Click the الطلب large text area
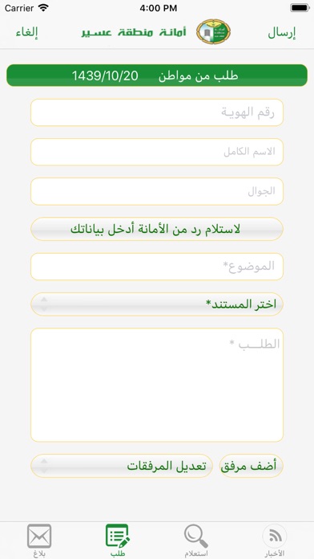Image resolution: width=314 pixels, height=559 pixels. tap(157, 385)
